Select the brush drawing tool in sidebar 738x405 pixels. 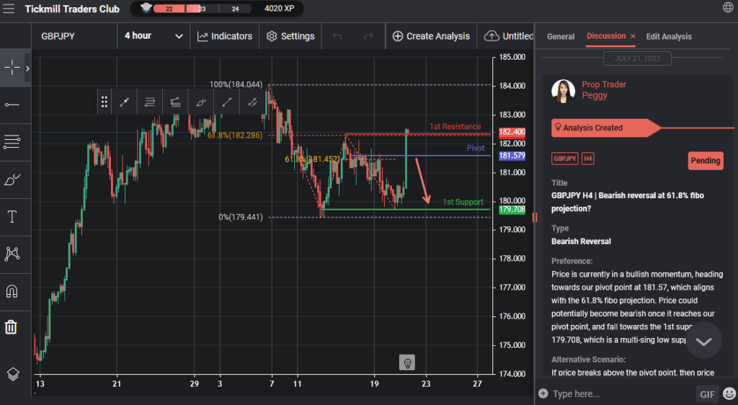click(x=12, y=179)
